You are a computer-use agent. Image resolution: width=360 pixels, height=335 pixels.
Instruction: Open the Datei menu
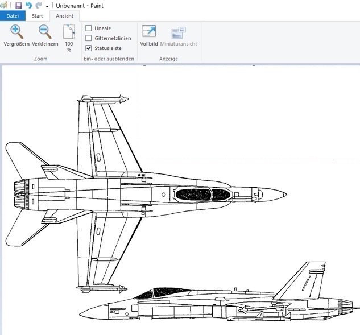pos(13,16)
